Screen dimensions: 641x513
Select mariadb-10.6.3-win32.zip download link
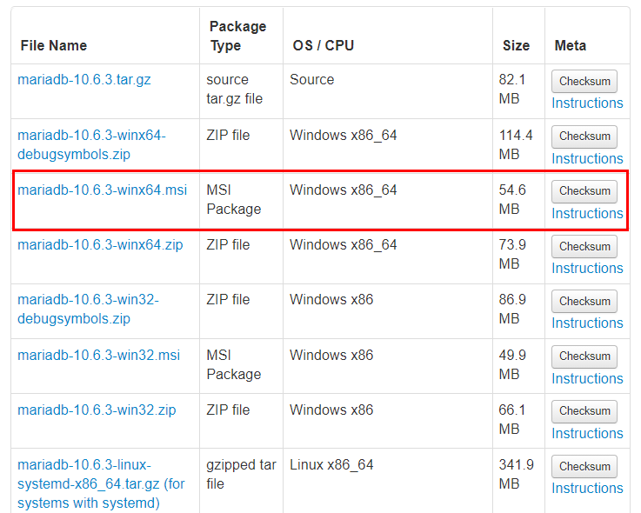click(x=97, y=410)
